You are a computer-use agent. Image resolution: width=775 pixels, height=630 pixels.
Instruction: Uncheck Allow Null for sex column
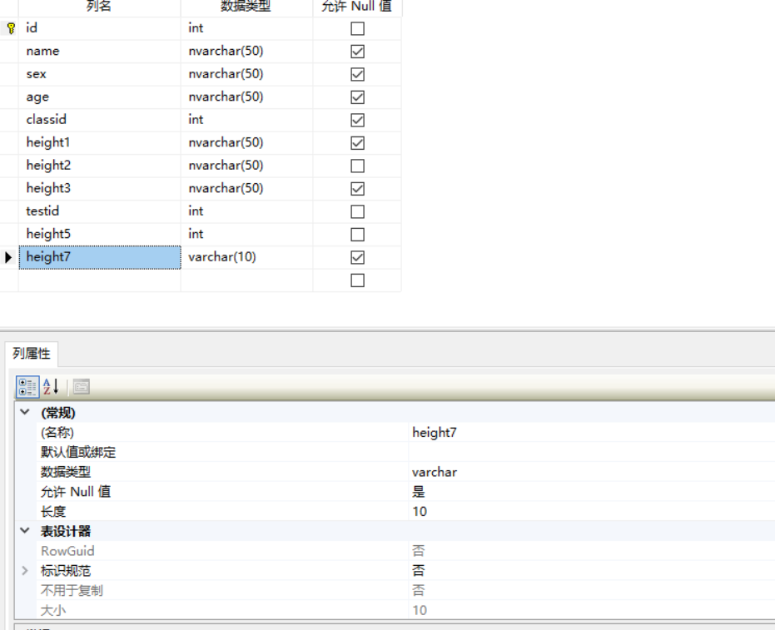tap(357, 74)
